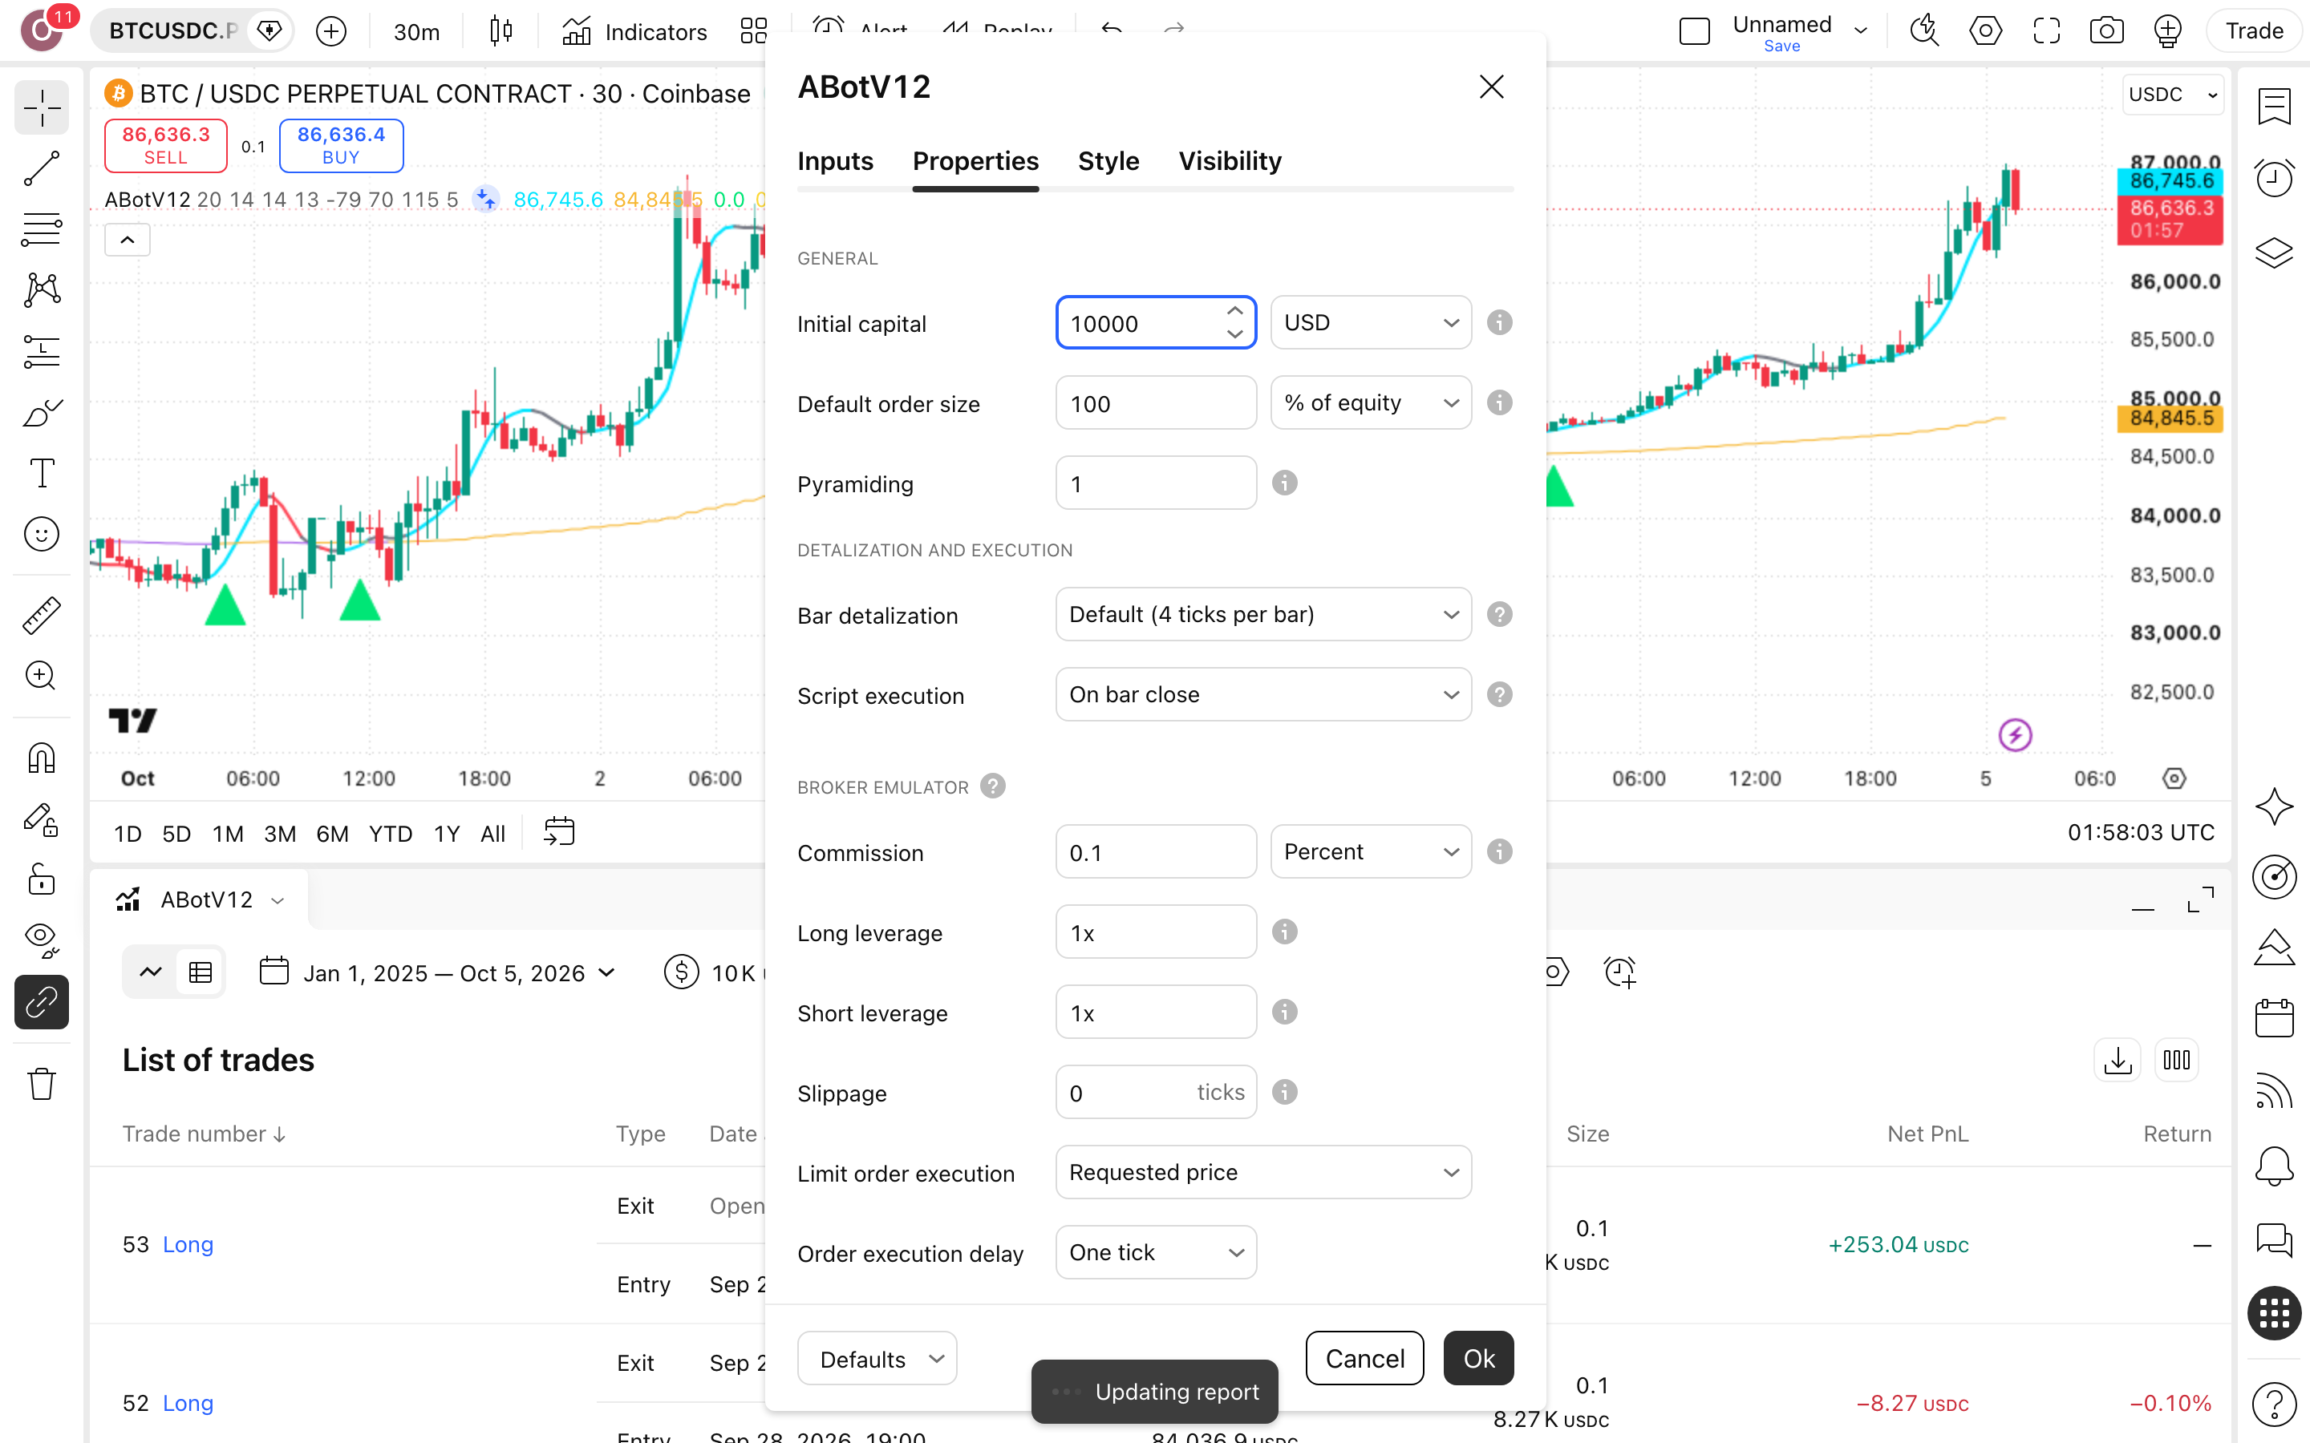Screen dimensions: 2310x1443
Task: Open the watchlist panel icon
Action: click(2275, 106)
